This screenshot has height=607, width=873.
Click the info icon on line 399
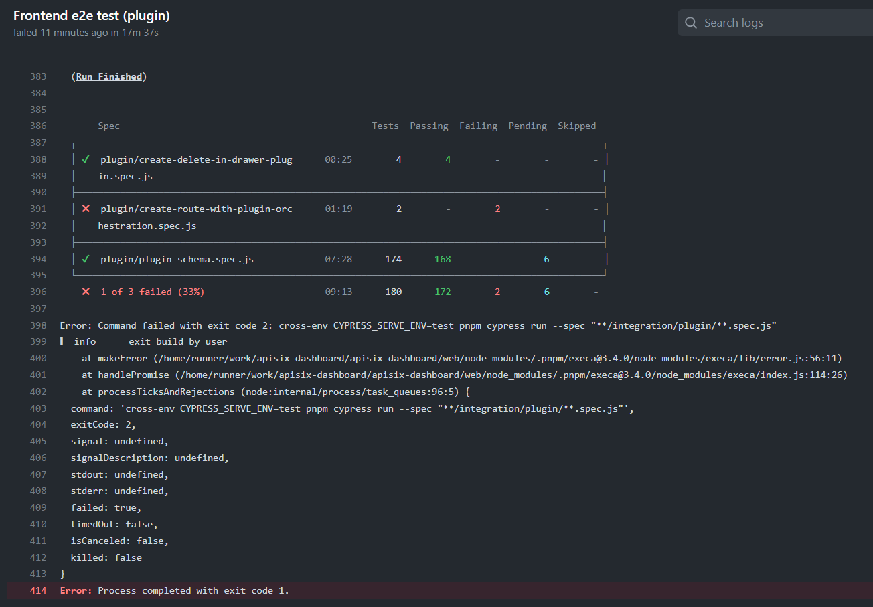[x=62, y=341]
